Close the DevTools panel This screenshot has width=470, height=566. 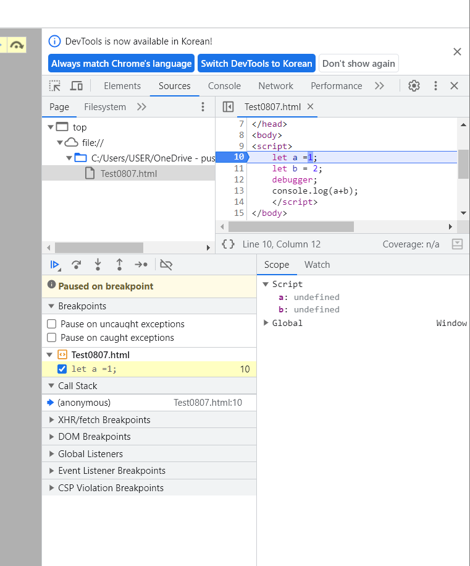pos(454,86)
